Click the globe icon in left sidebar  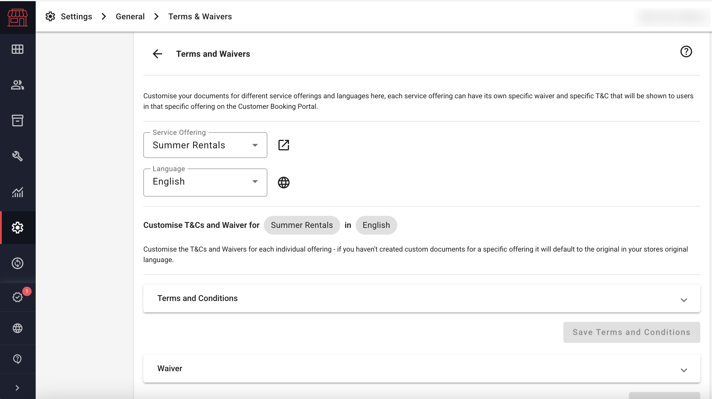tap(18, 328)
